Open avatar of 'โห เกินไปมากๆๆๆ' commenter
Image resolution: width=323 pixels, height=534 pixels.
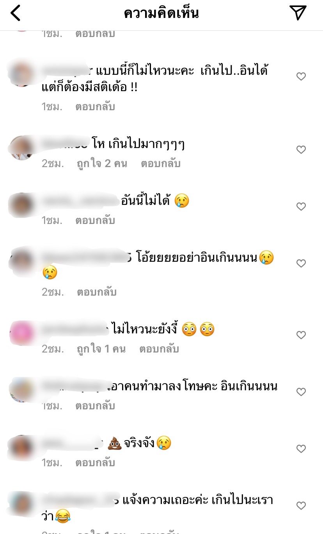(22, 148)
